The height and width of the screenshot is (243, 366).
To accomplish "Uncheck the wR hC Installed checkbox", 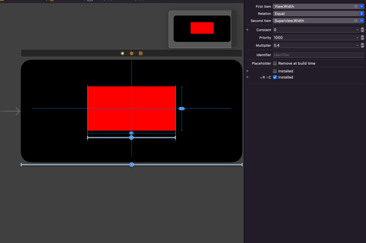I will (x=275, y=77).
